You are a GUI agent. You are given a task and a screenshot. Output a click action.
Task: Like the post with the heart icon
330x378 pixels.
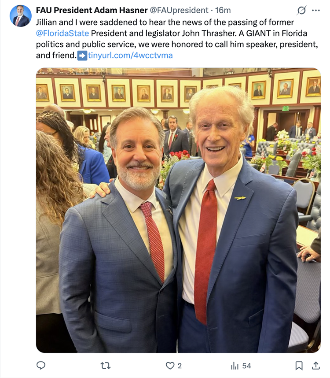[x=170, y=366]
